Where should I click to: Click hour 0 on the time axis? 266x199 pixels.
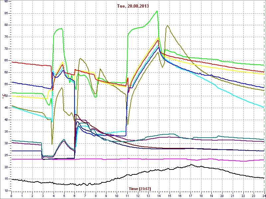[x=11, y=196]
